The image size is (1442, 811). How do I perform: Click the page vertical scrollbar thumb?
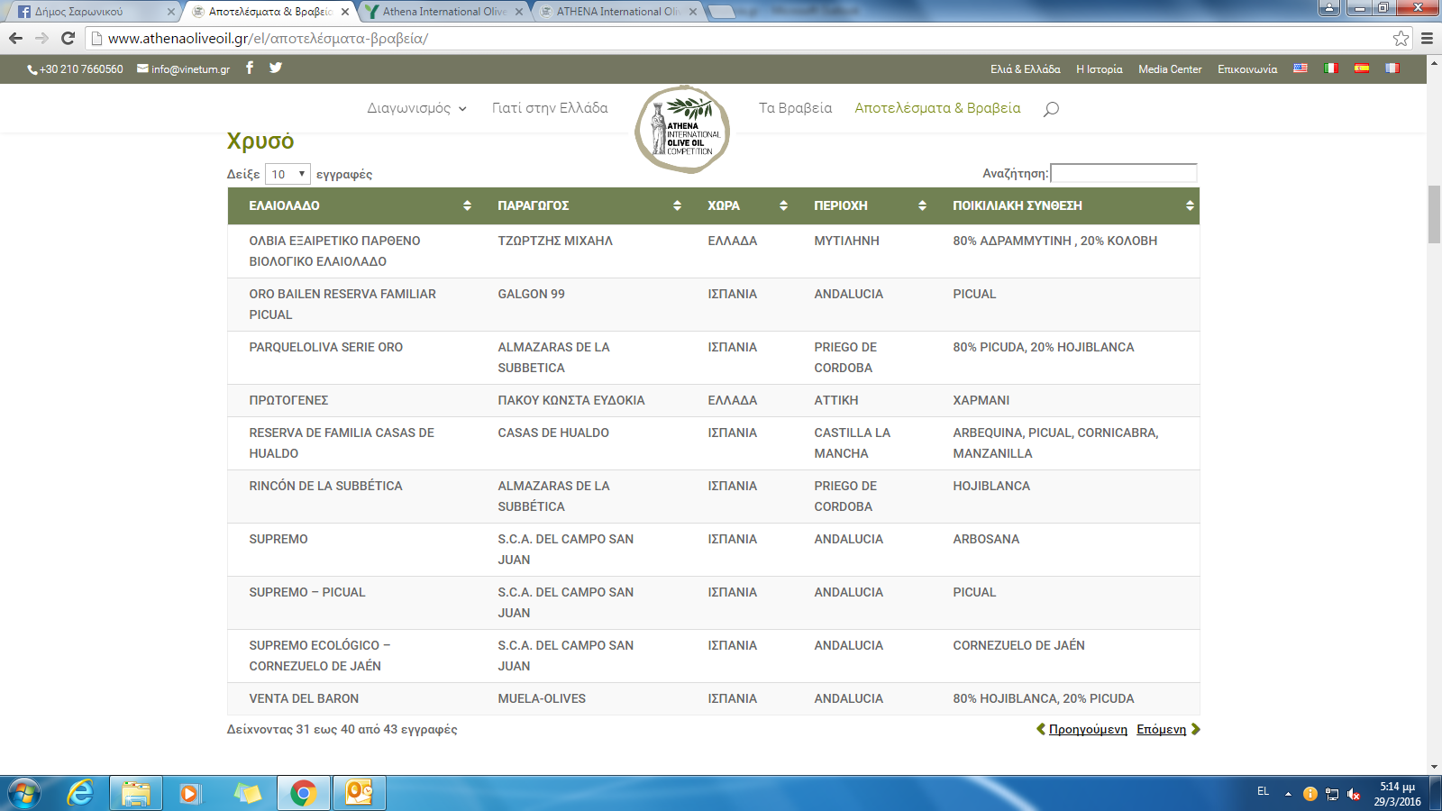tap(1434, 214)
